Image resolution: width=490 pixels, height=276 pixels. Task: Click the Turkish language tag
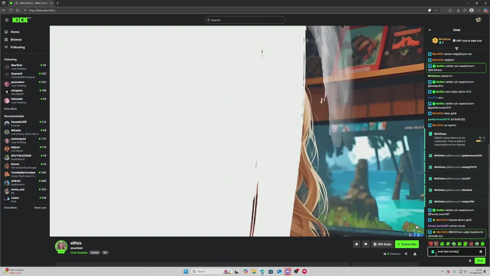(95, 253)
